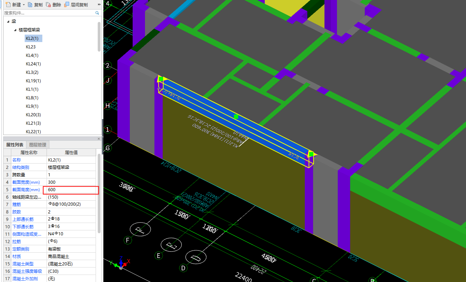Select KL24(1) in component tree
The image size is (466, 282).
(33, 64)
